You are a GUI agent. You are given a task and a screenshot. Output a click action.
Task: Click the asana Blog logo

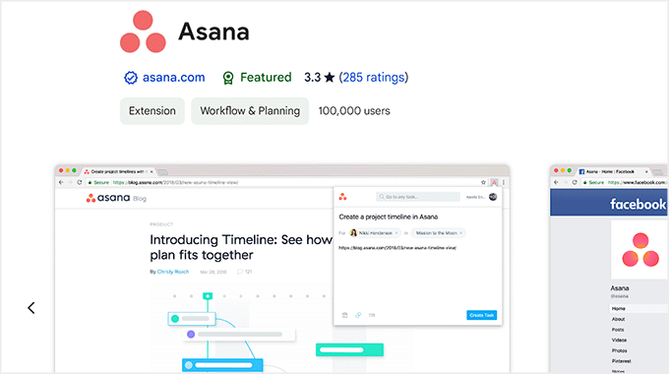coord(116,198)
